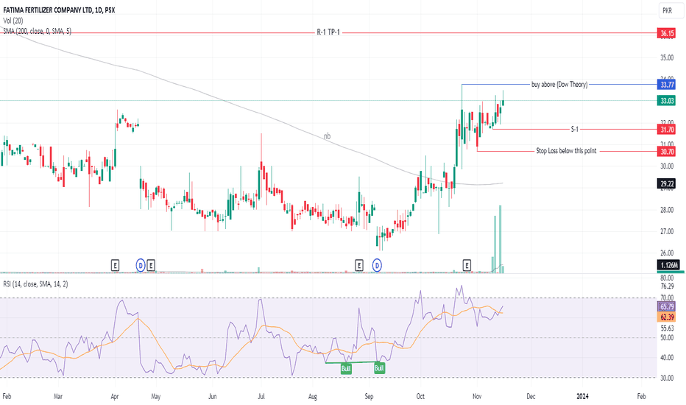This screenshot has height=405, width=686.
Task: Click the orange 62.39 RSI average tag
Action: tap(667, 317)
